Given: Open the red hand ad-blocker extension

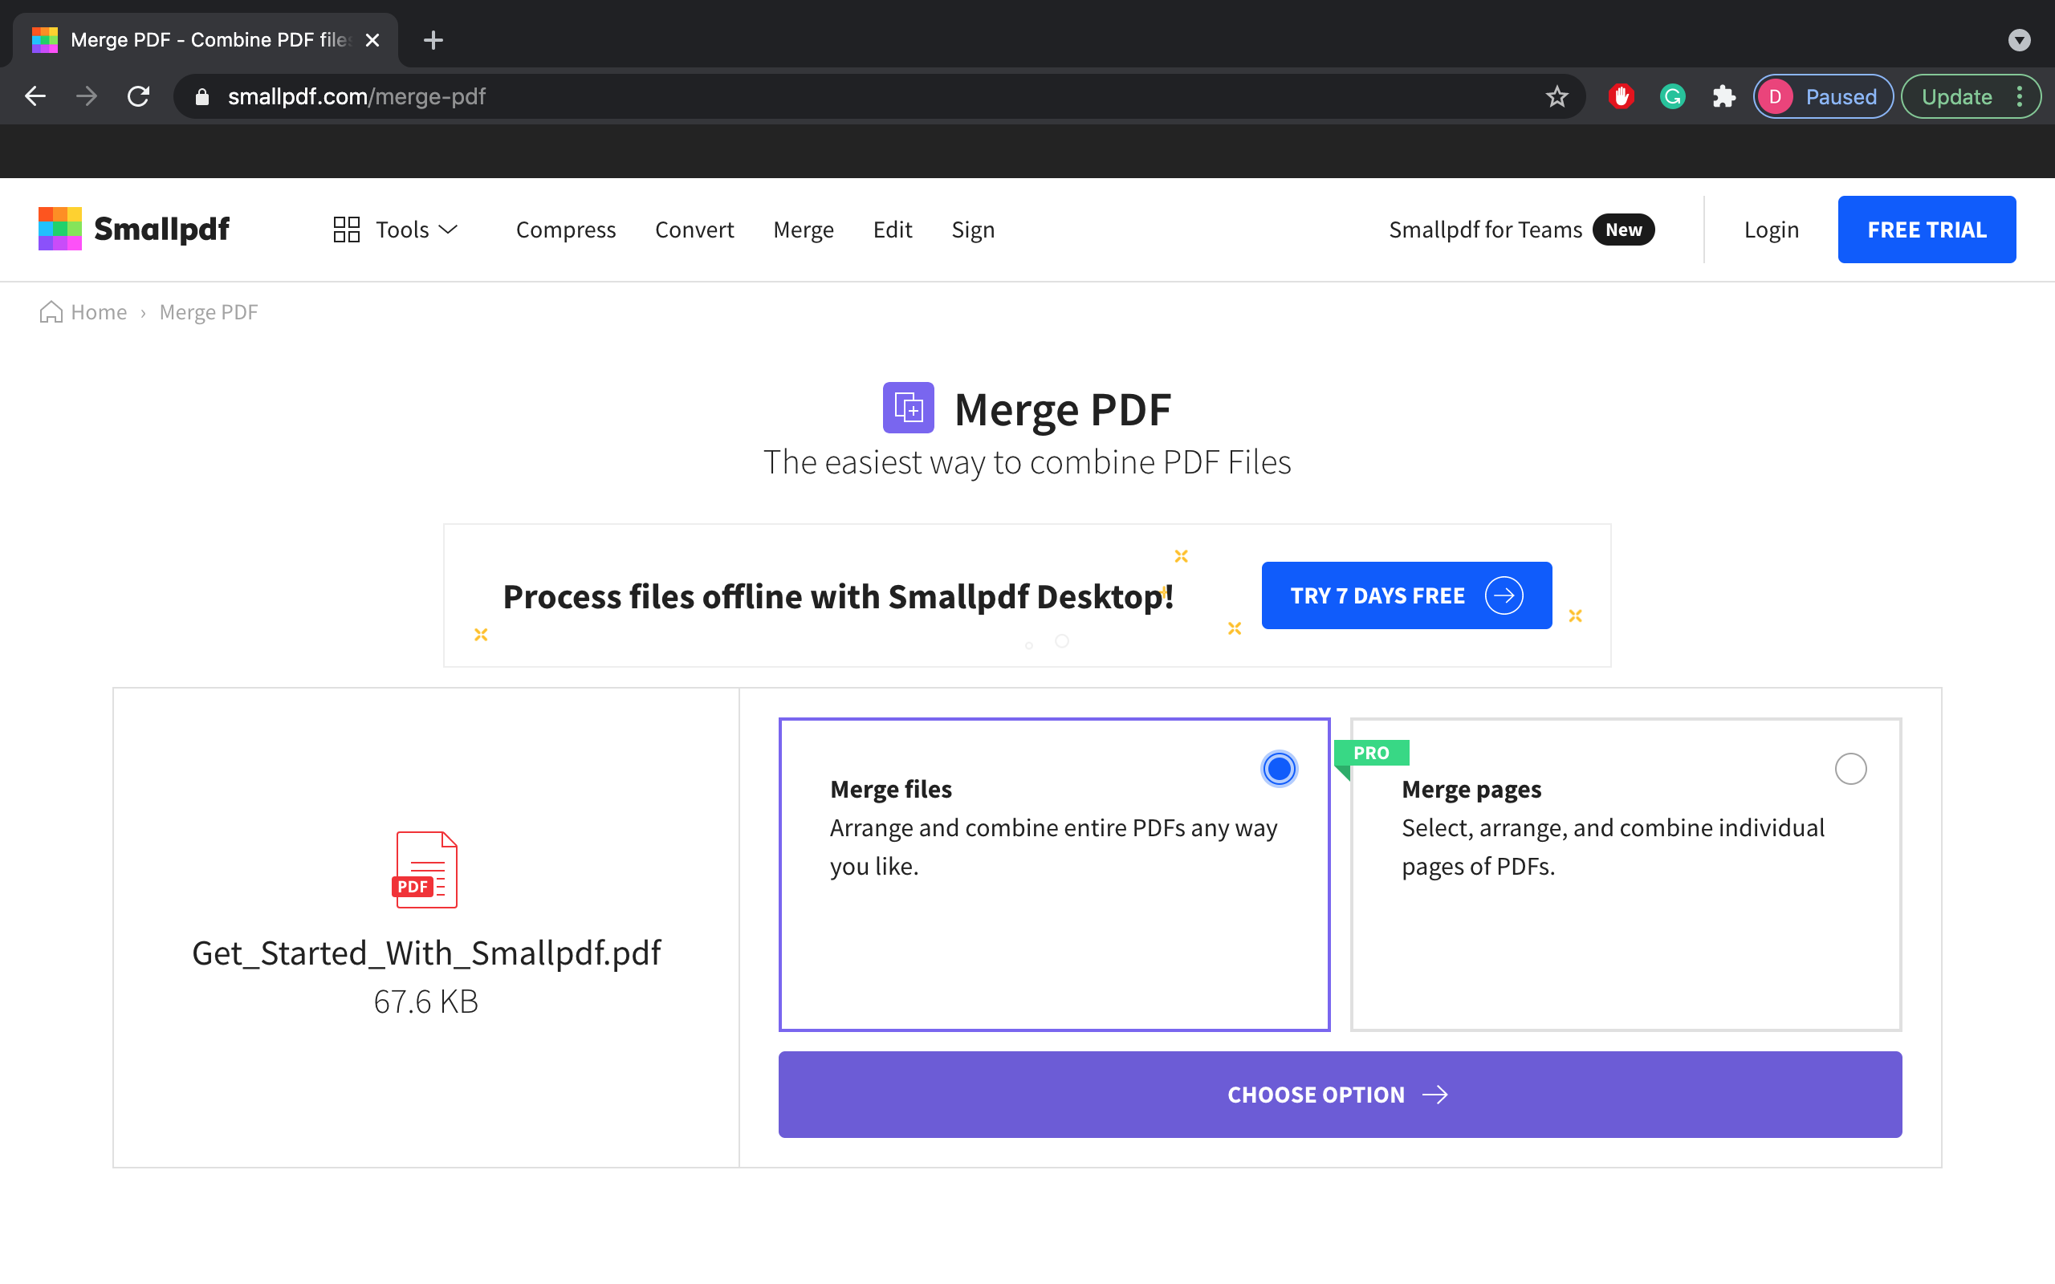Looking at the screenshot, I should click(x=1621, y=97).
